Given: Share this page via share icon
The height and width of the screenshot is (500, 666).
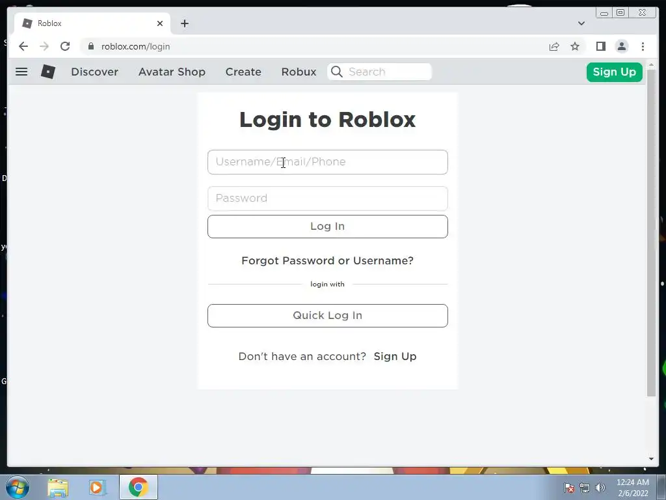Looking at the screenshot, I should point(554,46).
